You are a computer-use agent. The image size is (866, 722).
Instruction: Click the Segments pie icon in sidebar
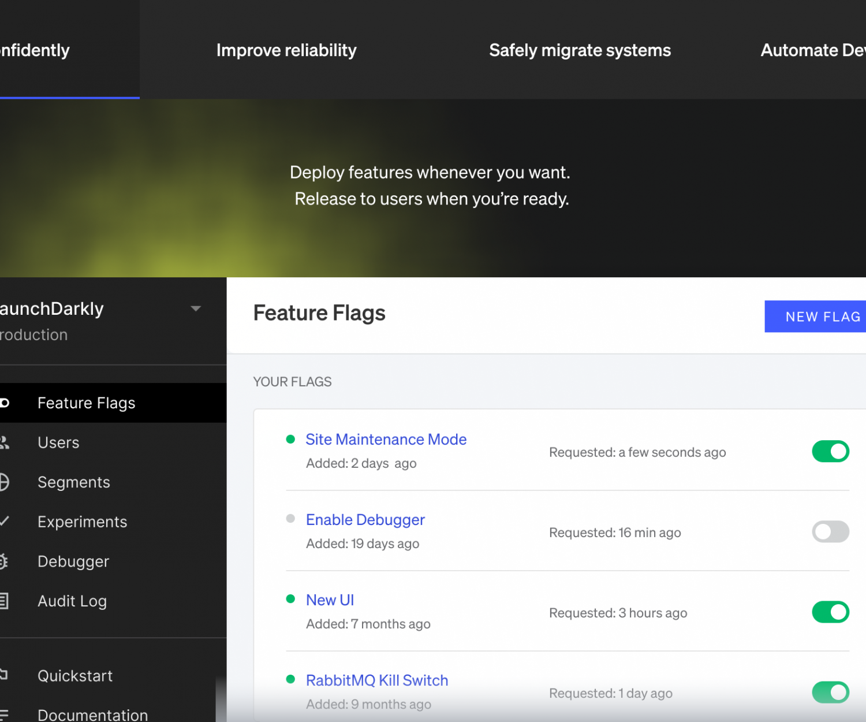[4, 482]
